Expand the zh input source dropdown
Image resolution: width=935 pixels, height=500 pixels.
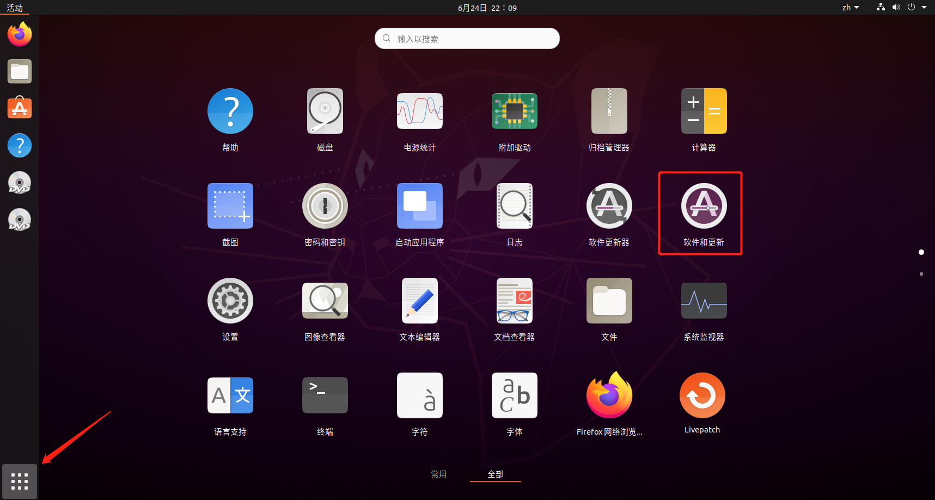pos(850,8)
